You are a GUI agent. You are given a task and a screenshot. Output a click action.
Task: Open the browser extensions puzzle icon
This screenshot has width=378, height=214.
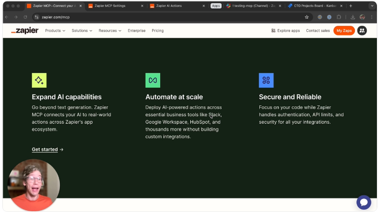click(x=339, y=17)
